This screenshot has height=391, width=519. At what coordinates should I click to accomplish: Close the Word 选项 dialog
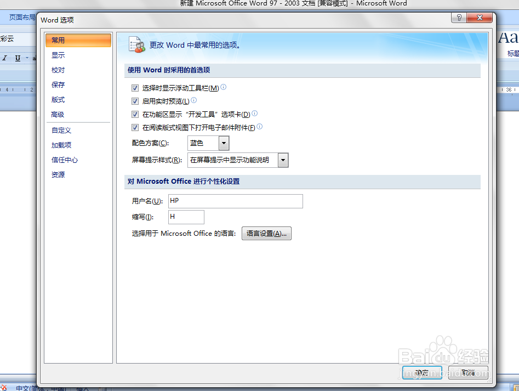480,18
